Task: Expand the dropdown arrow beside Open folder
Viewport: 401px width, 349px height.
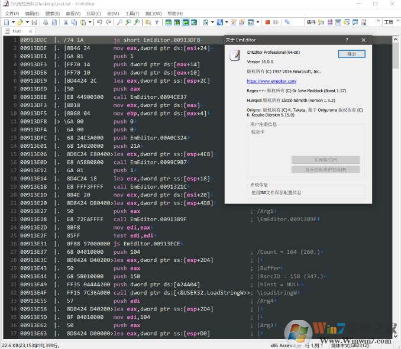Action: tap(28, 22)
